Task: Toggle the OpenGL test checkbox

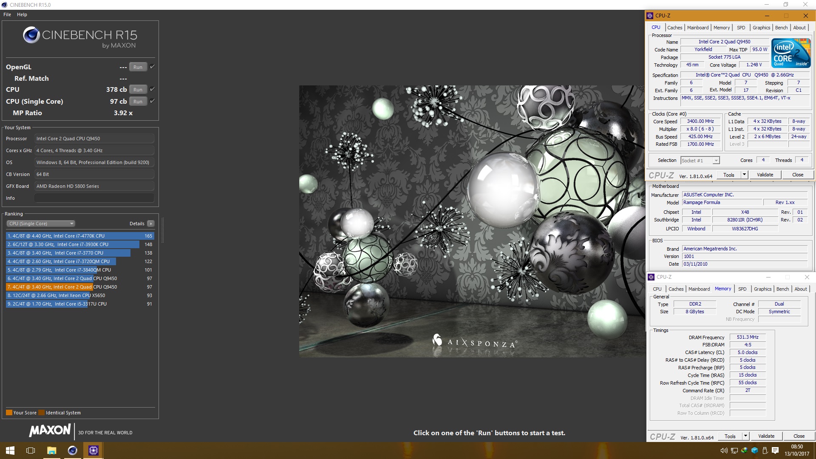Action: [152, 67]
